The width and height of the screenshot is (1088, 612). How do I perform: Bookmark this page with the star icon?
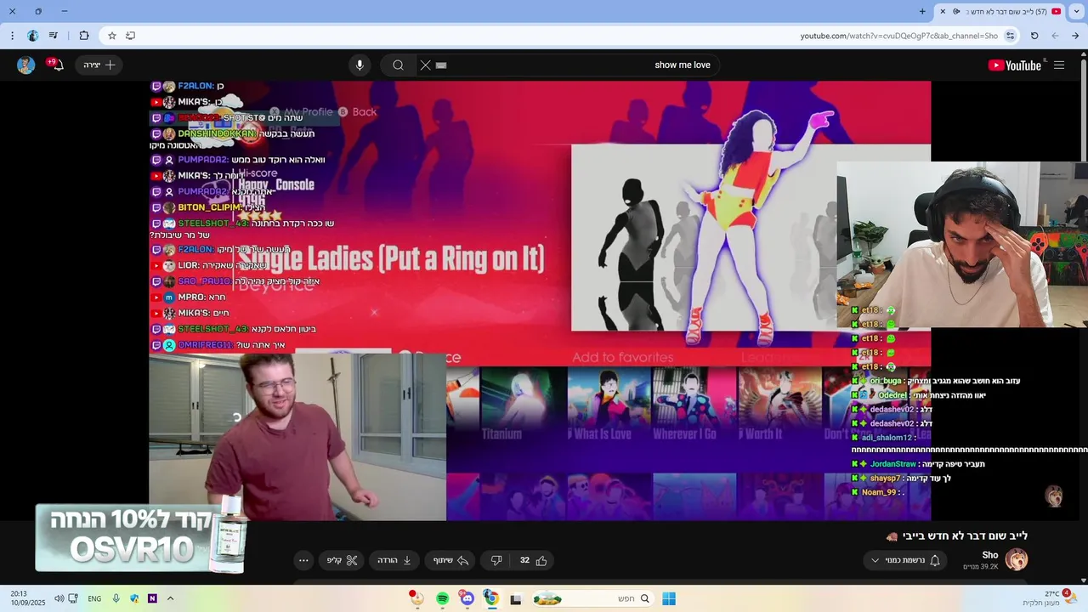click(x=111, y=36)
